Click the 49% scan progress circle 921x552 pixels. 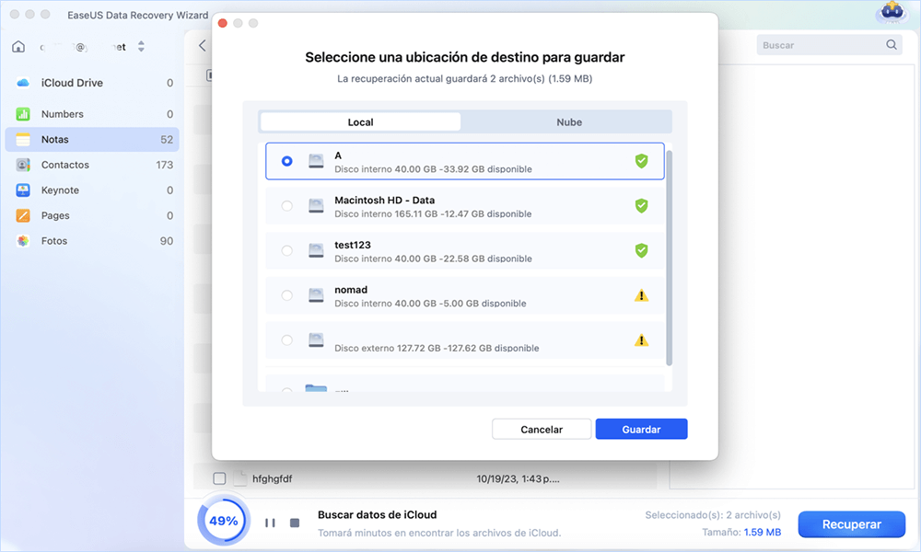click(223, 521)
